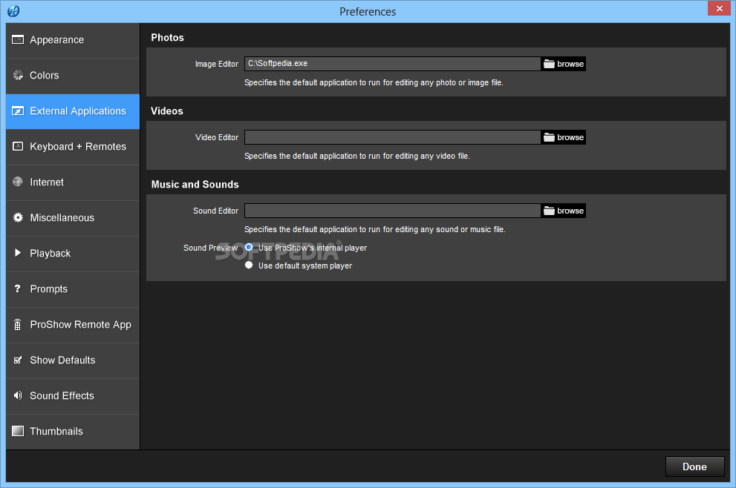Click the photo or image file description
Screen dimensions: 736x488
click(374, 82)
